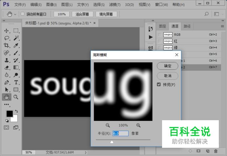This screenshot has height=156, width=227.
Task: Change the screen mode
Action: point(16,127)
